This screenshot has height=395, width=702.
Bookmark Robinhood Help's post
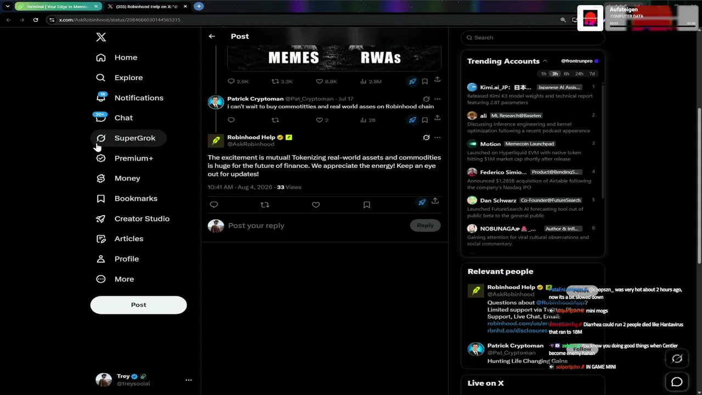point(367,205)
